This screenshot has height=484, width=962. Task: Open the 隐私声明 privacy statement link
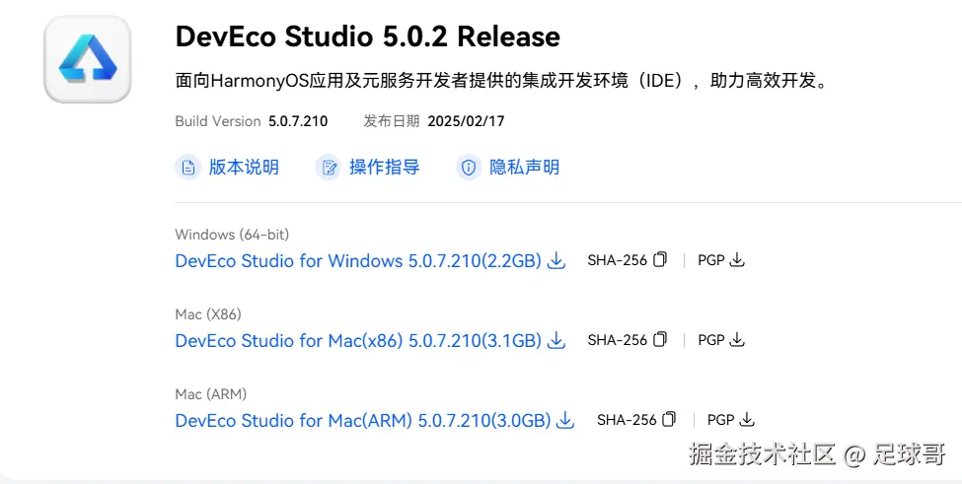coord(524,168)
